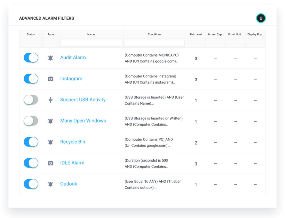
Task: Click the Risk Level column header
Action: 196,34
